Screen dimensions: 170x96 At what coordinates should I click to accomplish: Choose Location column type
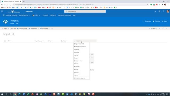(82, 50)
